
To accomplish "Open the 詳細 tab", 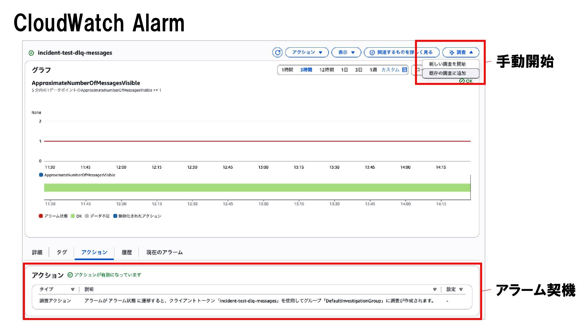I will [37, 252].
